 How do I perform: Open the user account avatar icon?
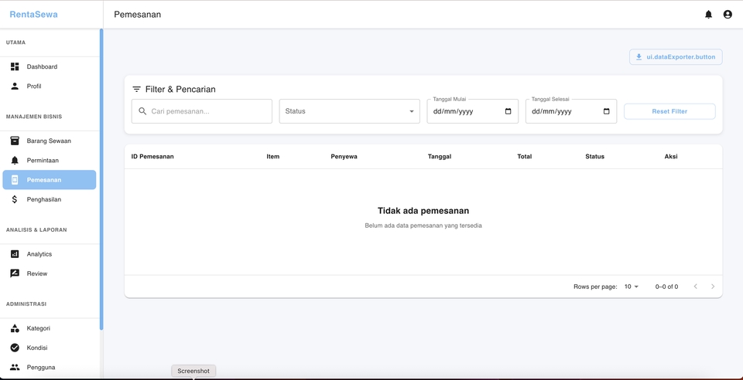click(728, 15)
